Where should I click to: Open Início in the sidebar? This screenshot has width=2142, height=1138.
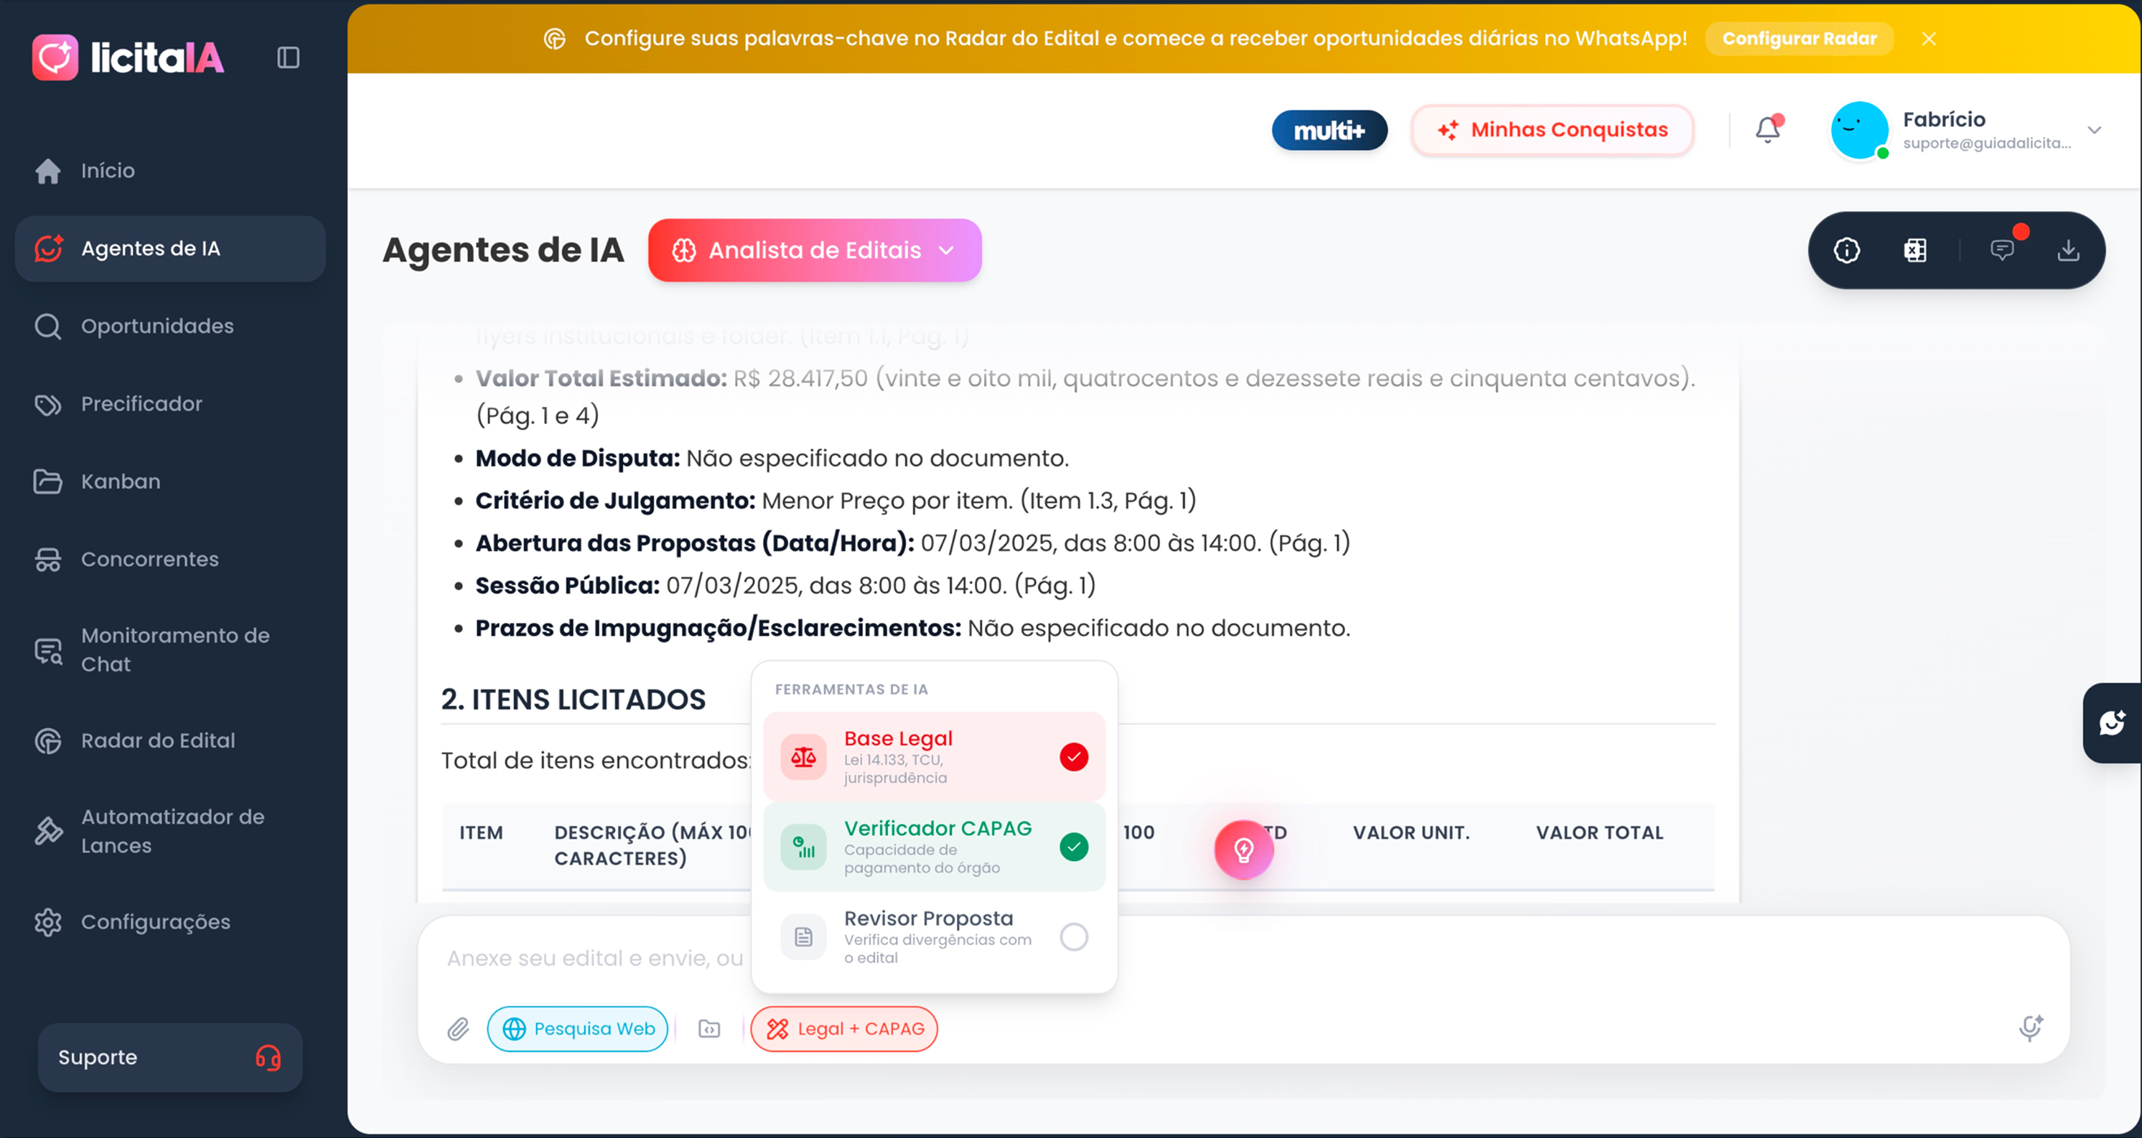point(169,170)
